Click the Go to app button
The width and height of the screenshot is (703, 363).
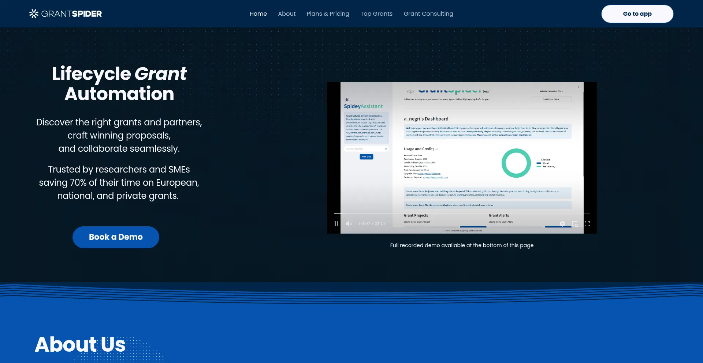click(x=637, y=14)
